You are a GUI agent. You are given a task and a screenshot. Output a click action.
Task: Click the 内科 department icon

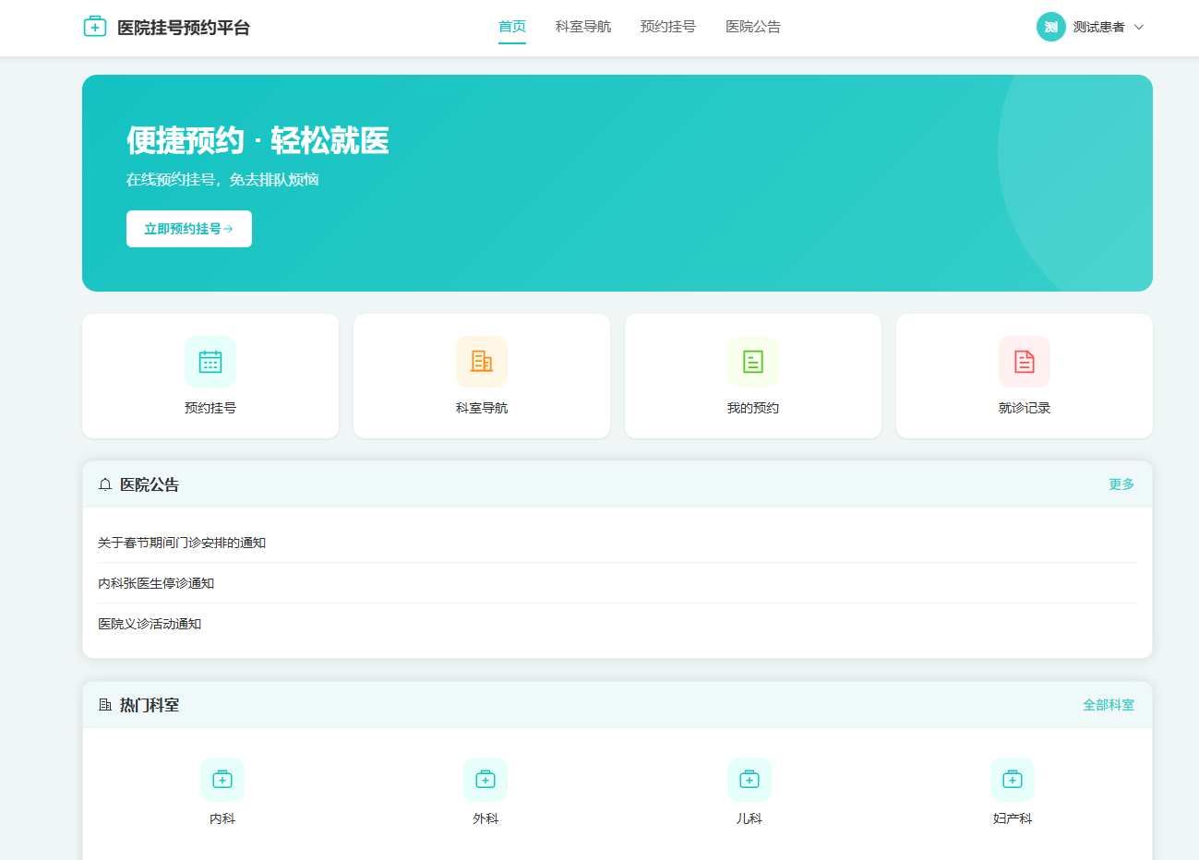pos(222,780)
